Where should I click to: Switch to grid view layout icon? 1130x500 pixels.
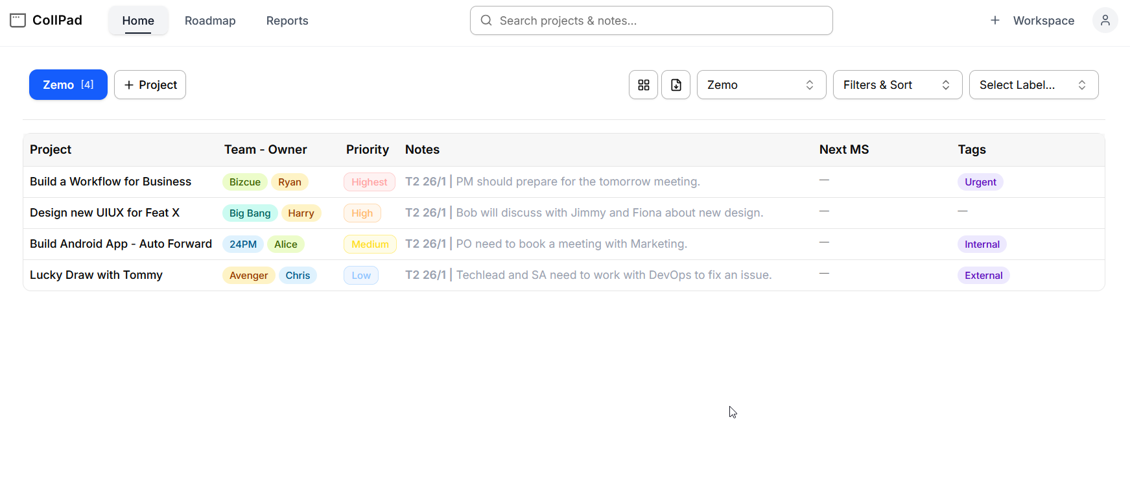[x=643, y=85]
